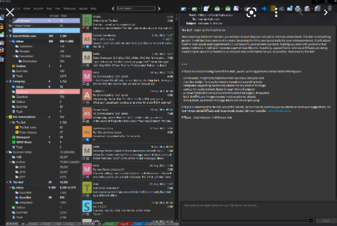Open the www.ritlabs.com link in the message
337x226 pixels.
(279, 111)
